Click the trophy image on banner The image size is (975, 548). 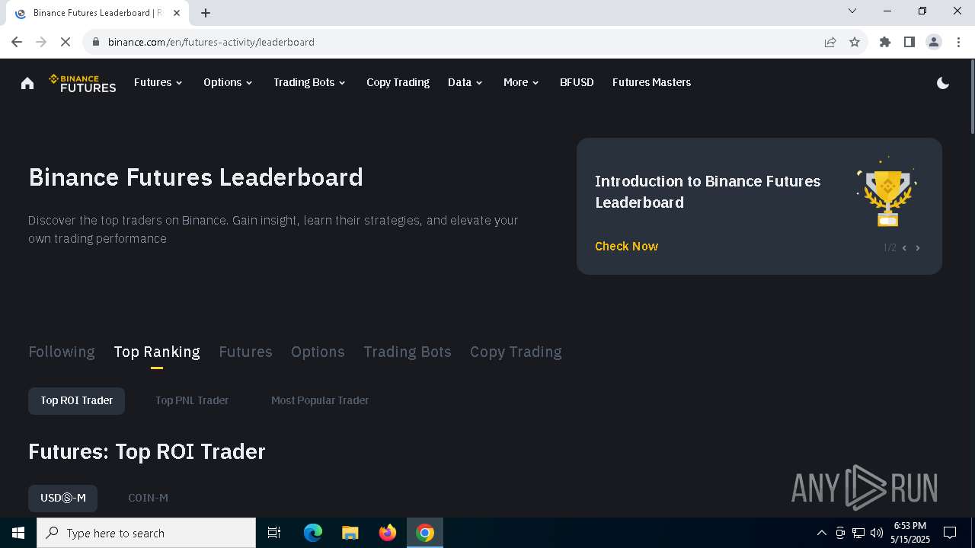tap(887, 192)
